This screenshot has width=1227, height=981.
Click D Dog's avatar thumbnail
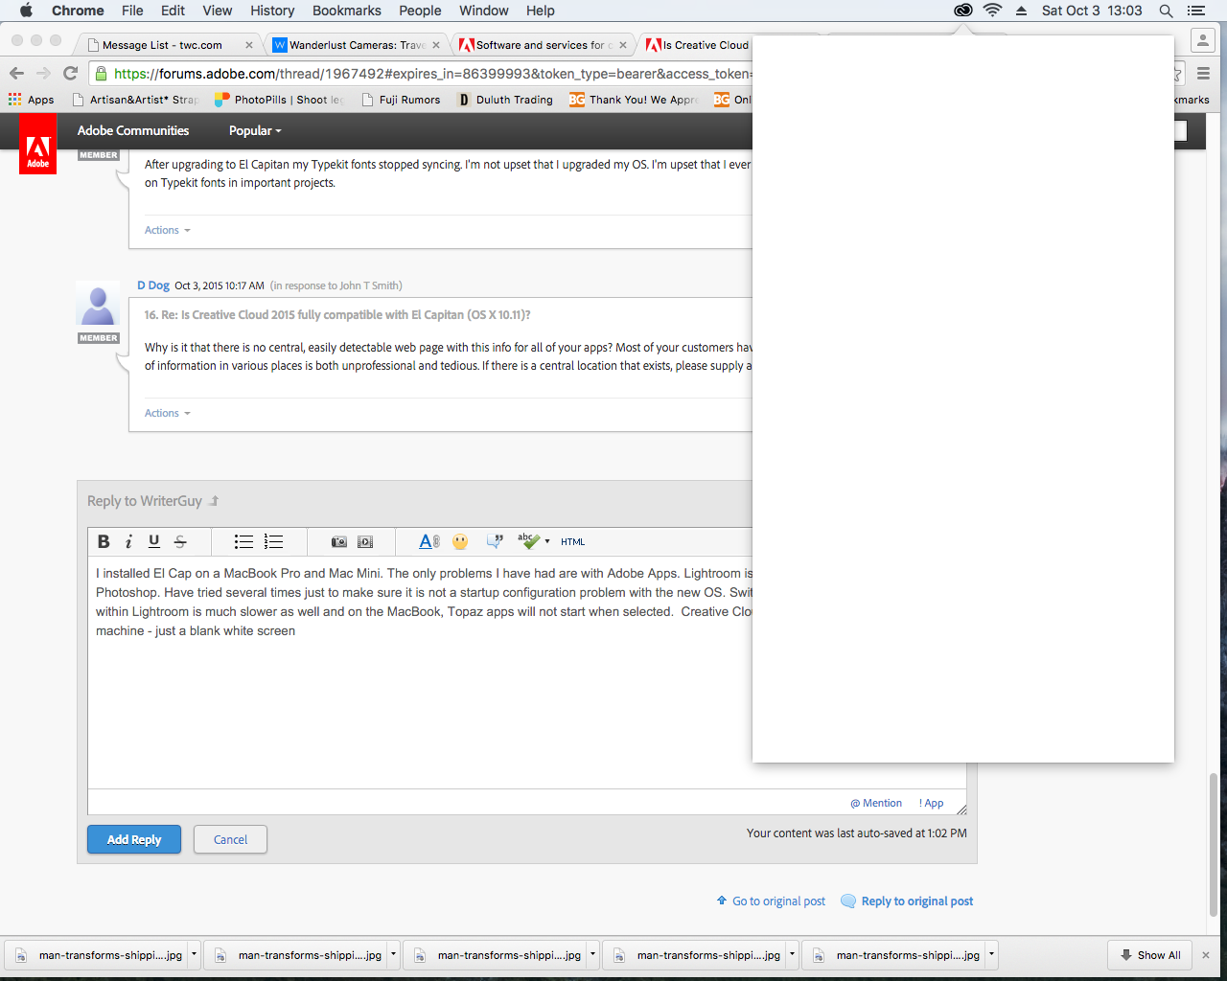[98, 305]
